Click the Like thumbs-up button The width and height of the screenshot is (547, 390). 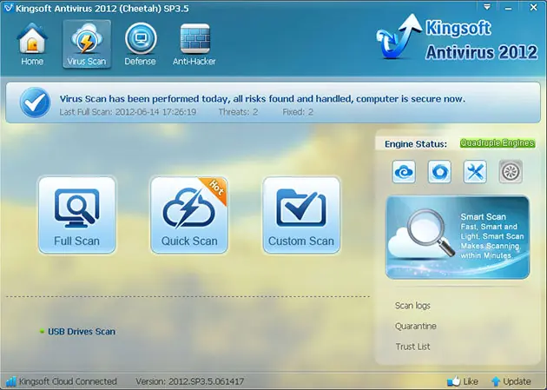point(462,381)
